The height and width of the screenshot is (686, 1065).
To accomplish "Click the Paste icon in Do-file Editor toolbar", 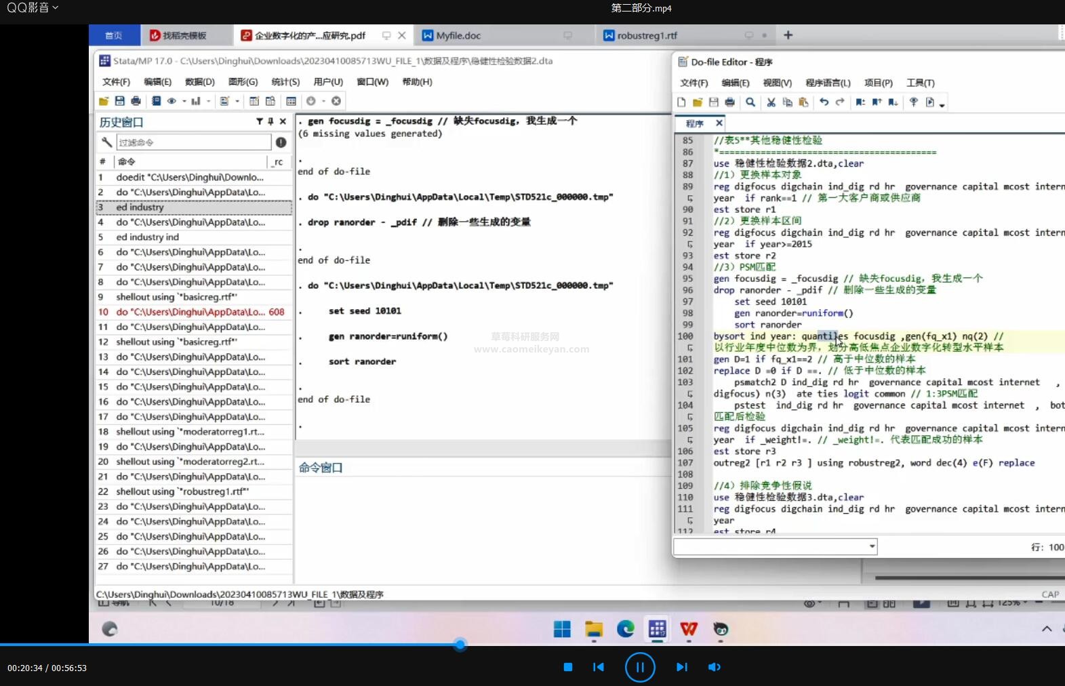I will 803,102.
